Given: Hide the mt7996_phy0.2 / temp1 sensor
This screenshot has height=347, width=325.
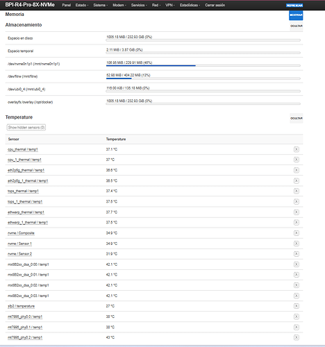Looking at the screenshot, I should (x=296, y=337).
